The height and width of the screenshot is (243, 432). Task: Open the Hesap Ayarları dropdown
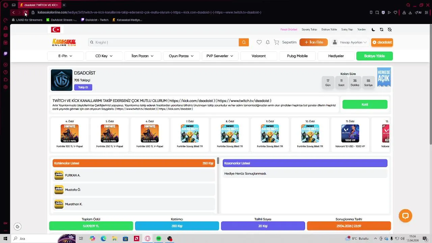(349, 42)
